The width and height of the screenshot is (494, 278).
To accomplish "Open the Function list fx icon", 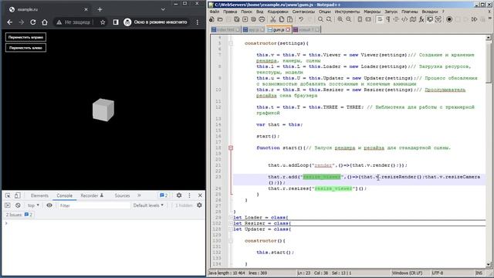I will point(421,19).
